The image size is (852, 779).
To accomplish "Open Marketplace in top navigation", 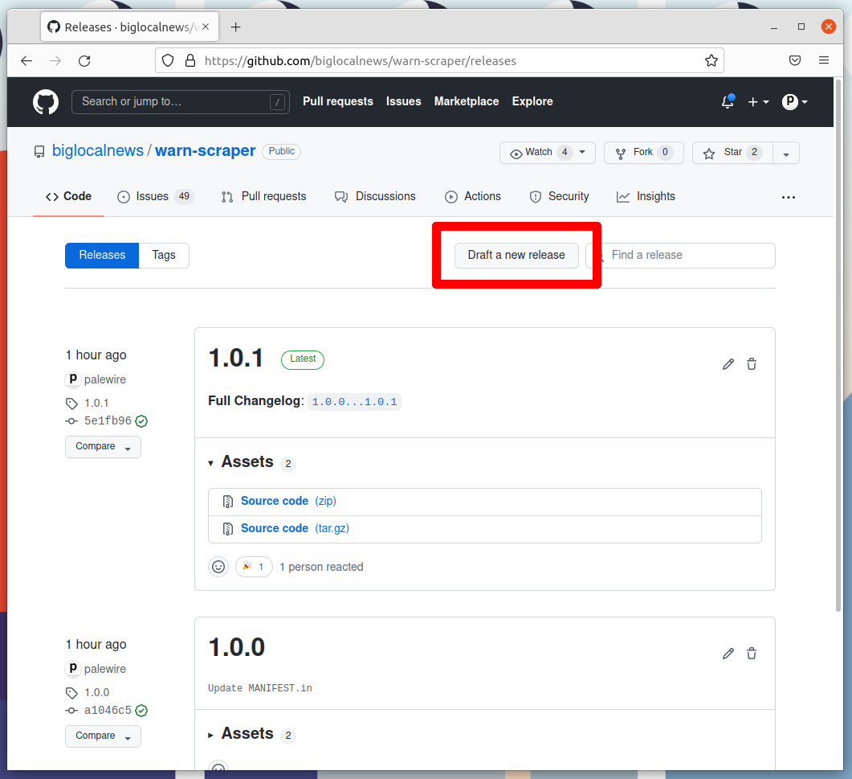I will point(467,102).
